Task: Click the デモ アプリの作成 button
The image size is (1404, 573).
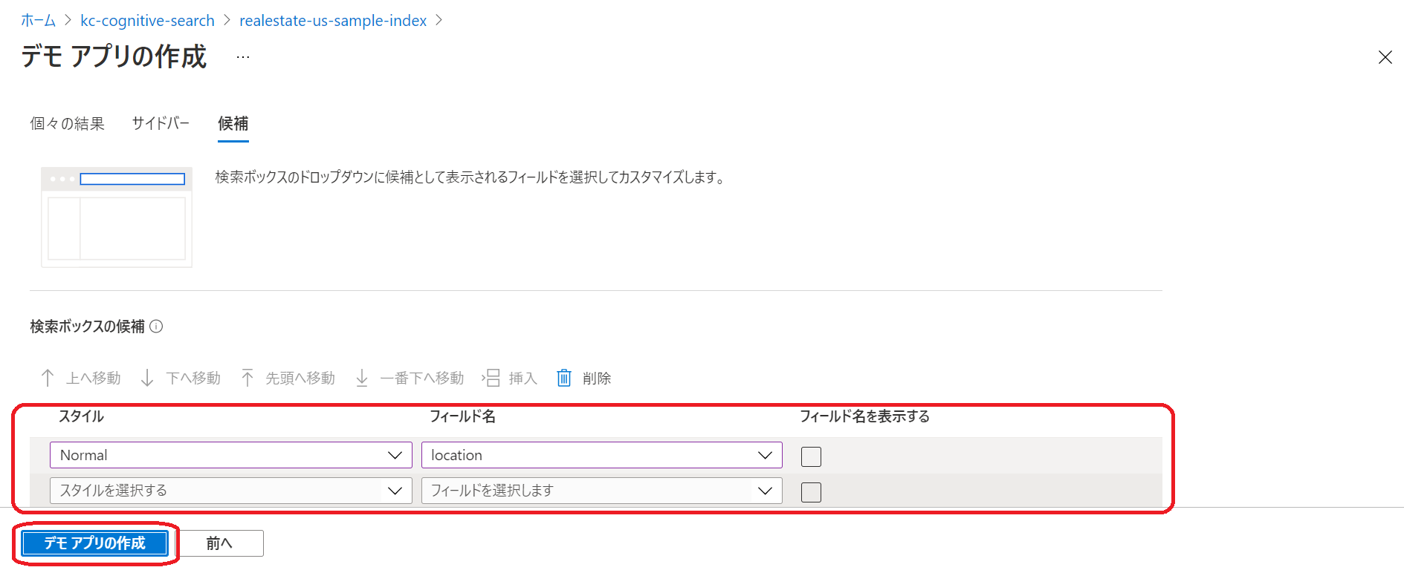Action: coord(94,543)
